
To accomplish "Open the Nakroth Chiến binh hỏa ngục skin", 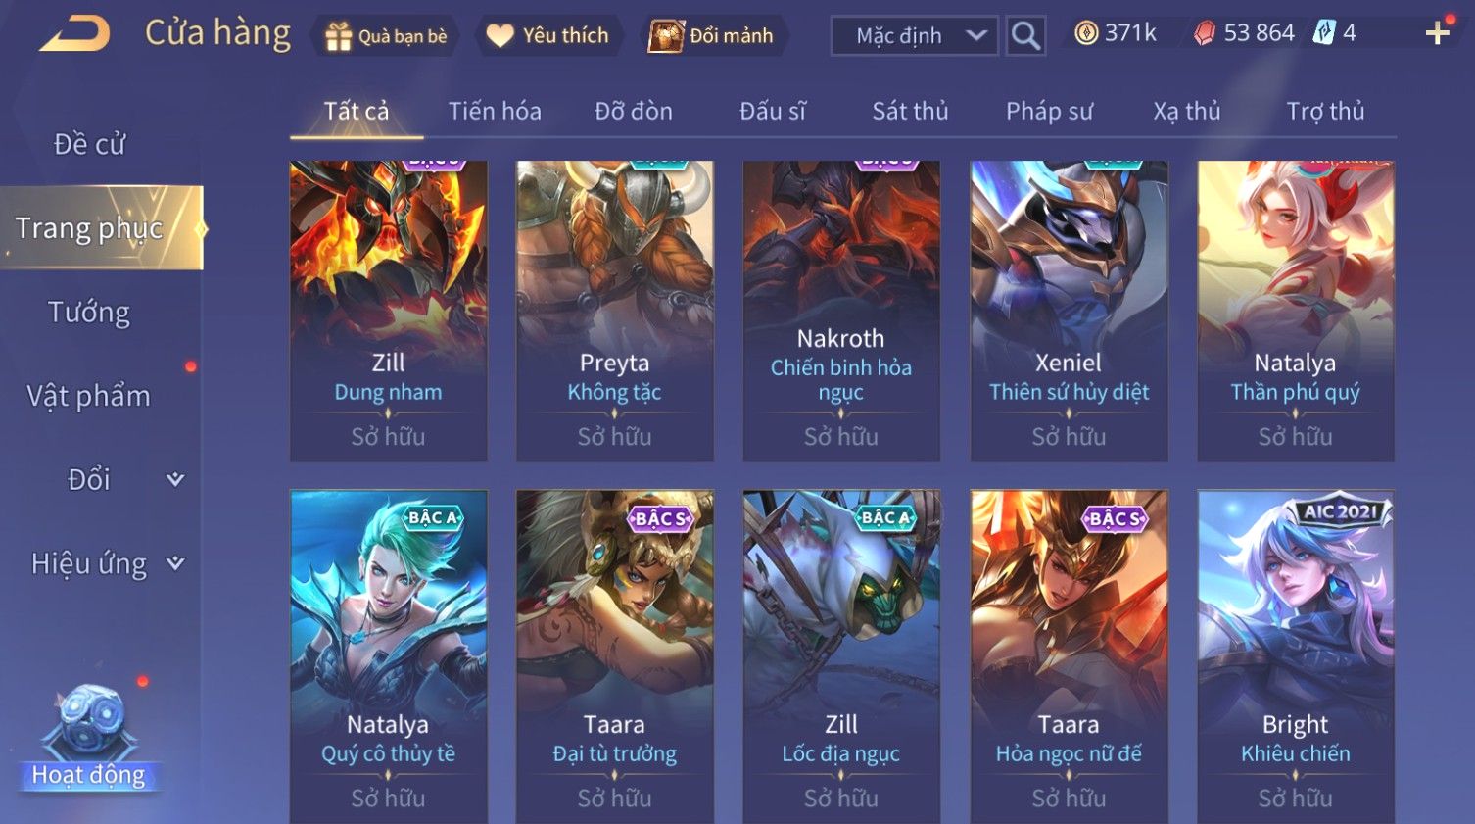I will tap(841, 311).
